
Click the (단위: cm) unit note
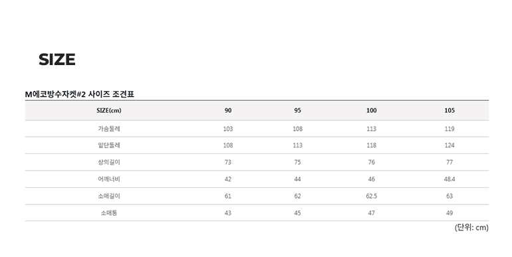click(471, 228)
